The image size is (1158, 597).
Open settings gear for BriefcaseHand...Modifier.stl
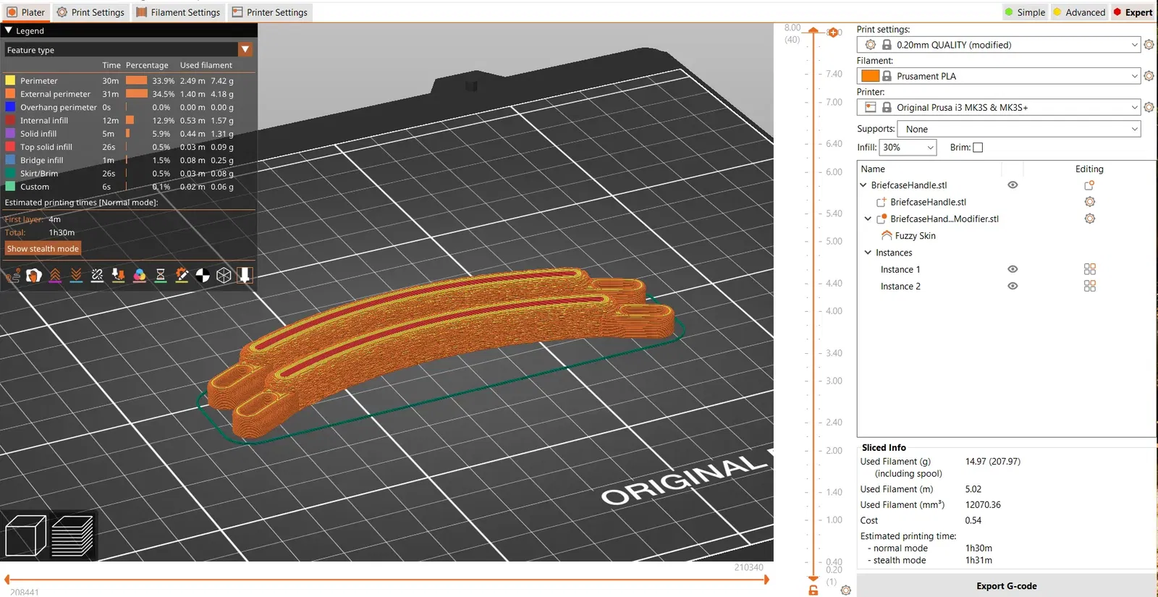coord(1089,219)
